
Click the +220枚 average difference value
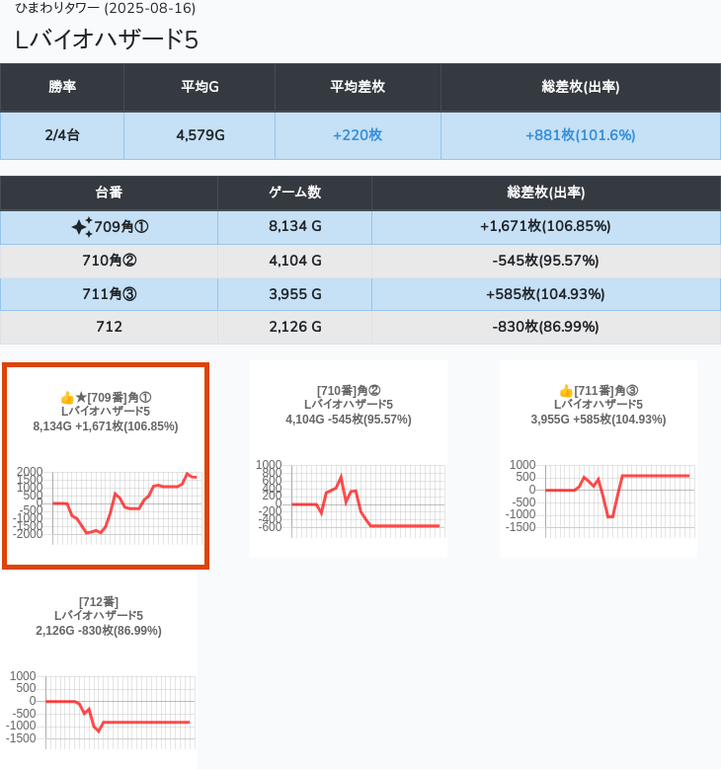(x=358, y=135)
